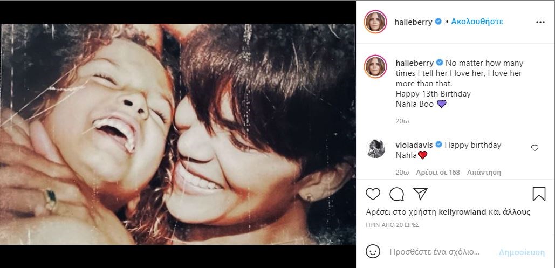Save post with the bookmark icon
Screen dimensions: 555x268
539,194
